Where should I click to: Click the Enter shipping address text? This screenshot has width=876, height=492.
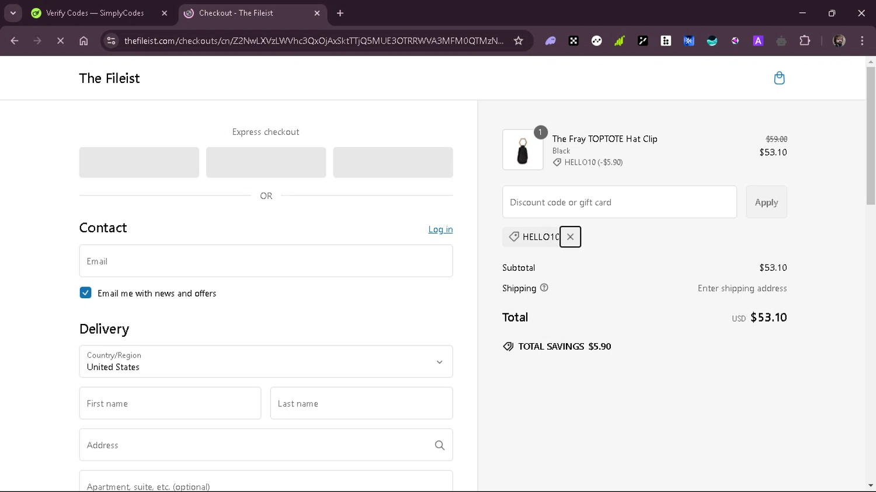tap(742, 288)
